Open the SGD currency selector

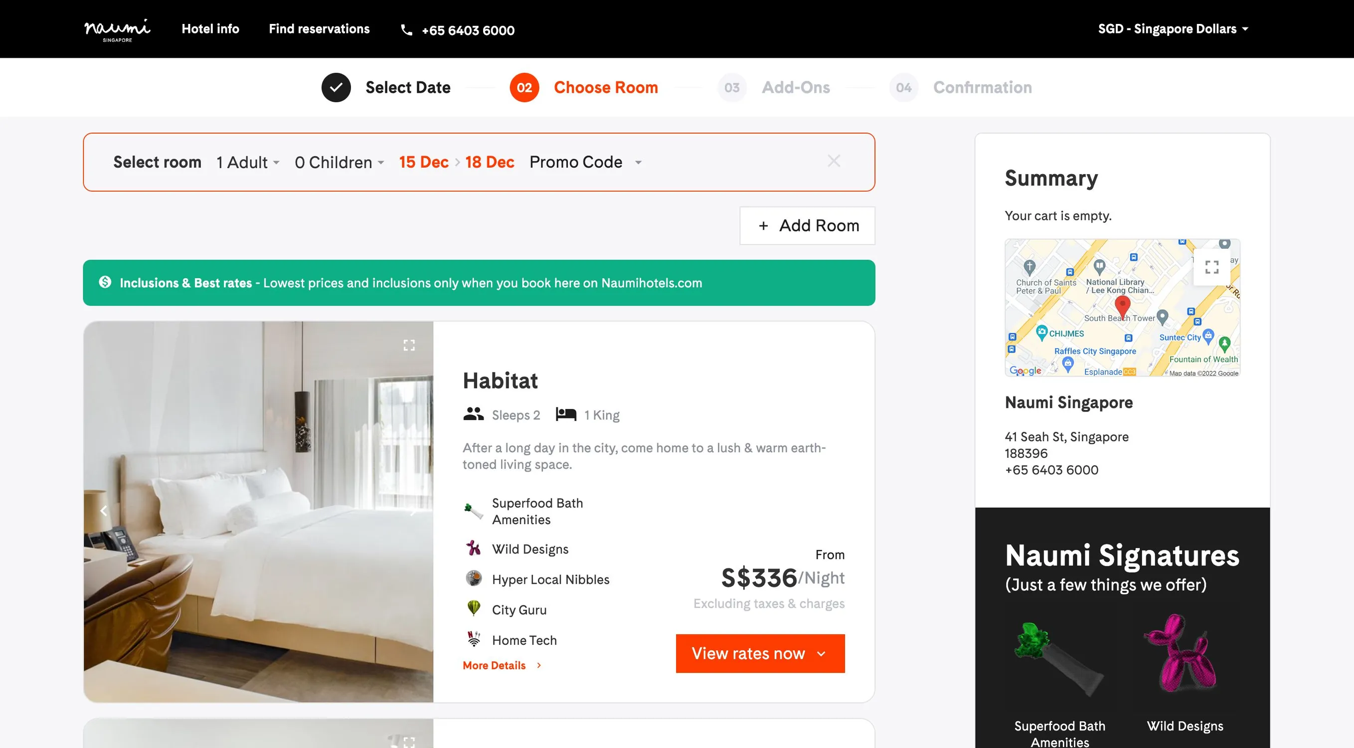click(1172, 29)
